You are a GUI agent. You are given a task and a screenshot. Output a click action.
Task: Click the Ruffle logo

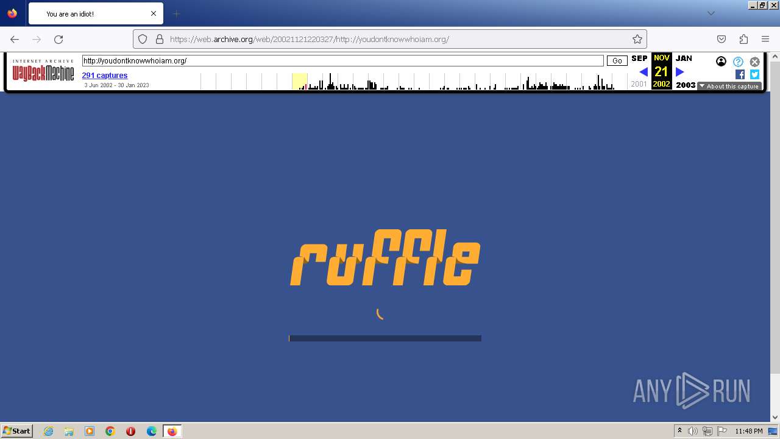[385, 257]
